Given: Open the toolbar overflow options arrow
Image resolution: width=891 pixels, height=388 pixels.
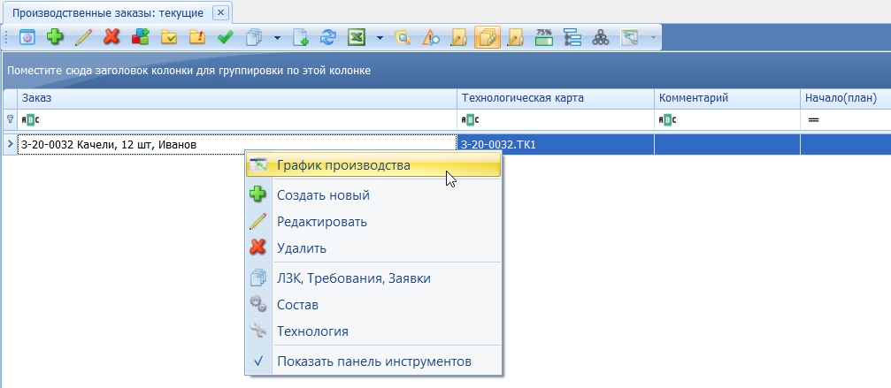Looking at the screenshot, I should click(653, 38).
